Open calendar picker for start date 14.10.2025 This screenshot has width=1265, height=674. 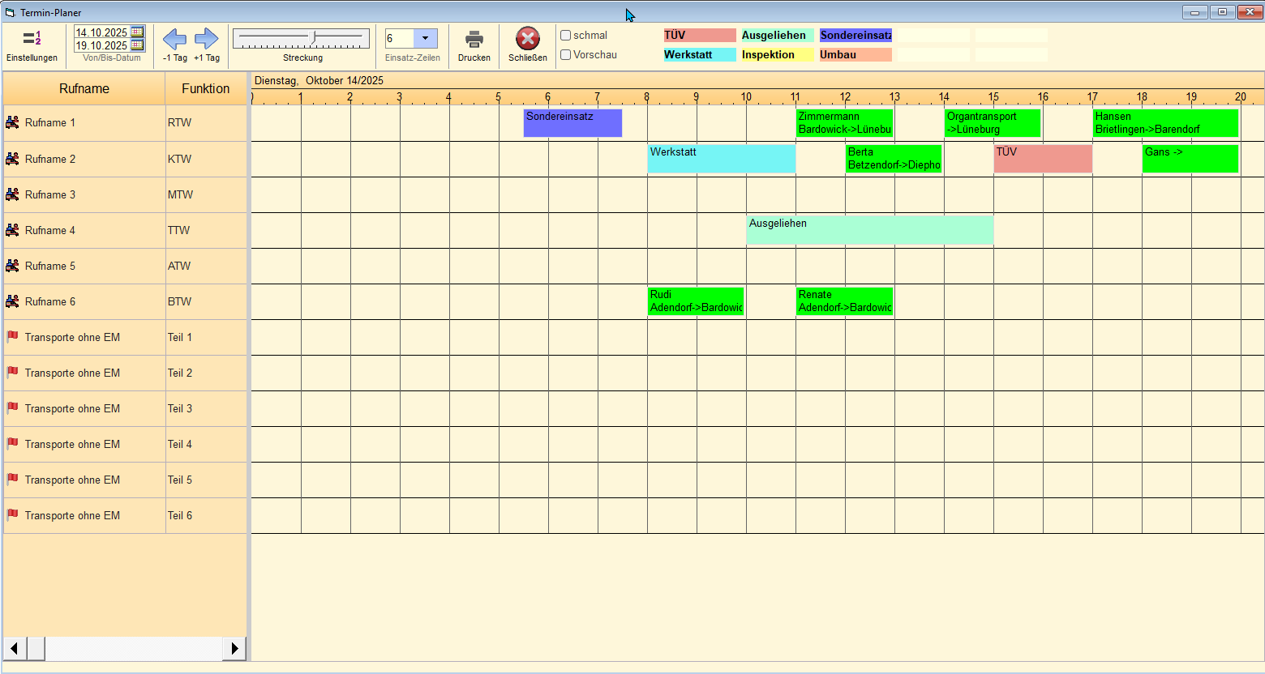coord(137,32)
